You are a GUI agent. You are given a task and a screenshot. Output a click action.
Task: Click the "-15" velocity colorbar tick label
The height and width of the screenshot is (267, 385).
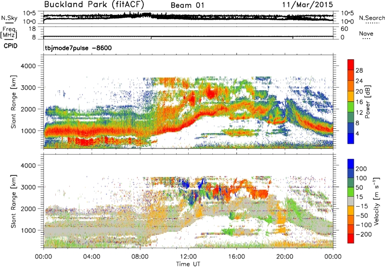(x=362, y=206)
